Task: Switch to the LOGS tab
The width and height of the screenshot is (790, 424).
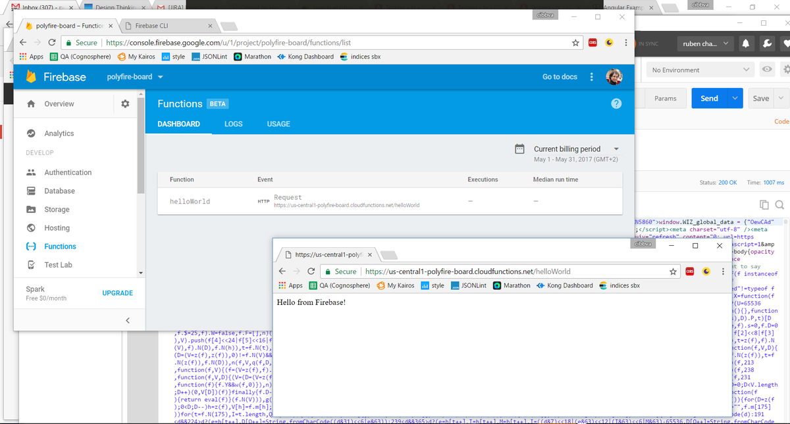Action: point(233,124)
